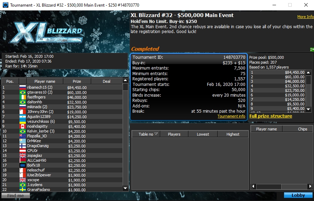Click the Sweden flag beside GranaPadano
Image resolution: width=314 pixels, height=201 pixels.
23,190
